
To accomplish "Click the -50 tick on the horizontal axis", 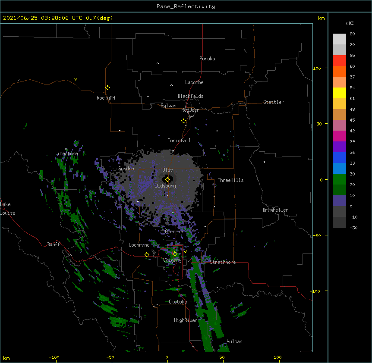I will (110, 357).
